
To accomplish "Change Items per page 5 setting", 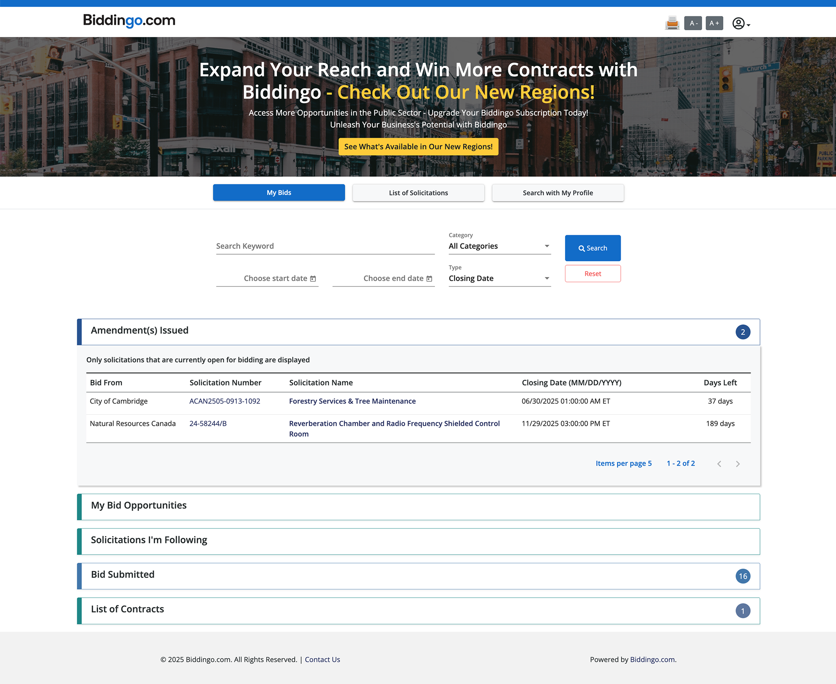I will [x=623, y=463].
